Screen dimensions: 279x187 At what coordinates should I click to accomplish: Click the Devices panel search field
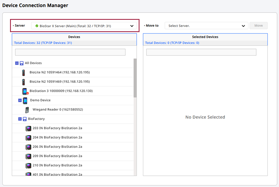coord(70,52)
